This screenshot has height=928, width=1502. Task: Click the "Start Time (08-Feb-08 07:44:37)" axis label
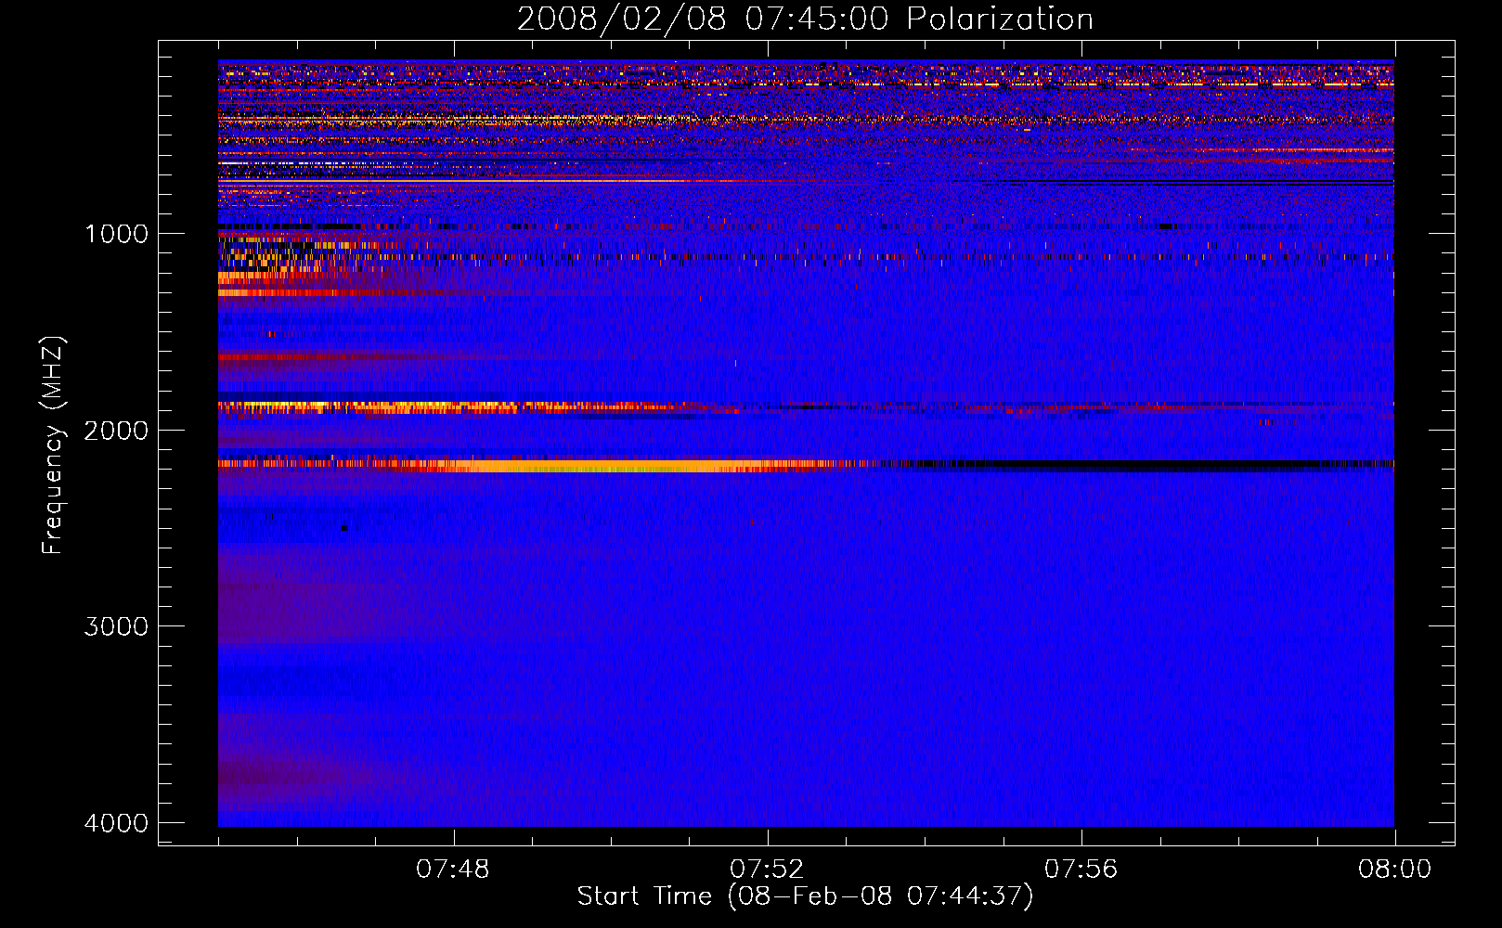(805, 896)
